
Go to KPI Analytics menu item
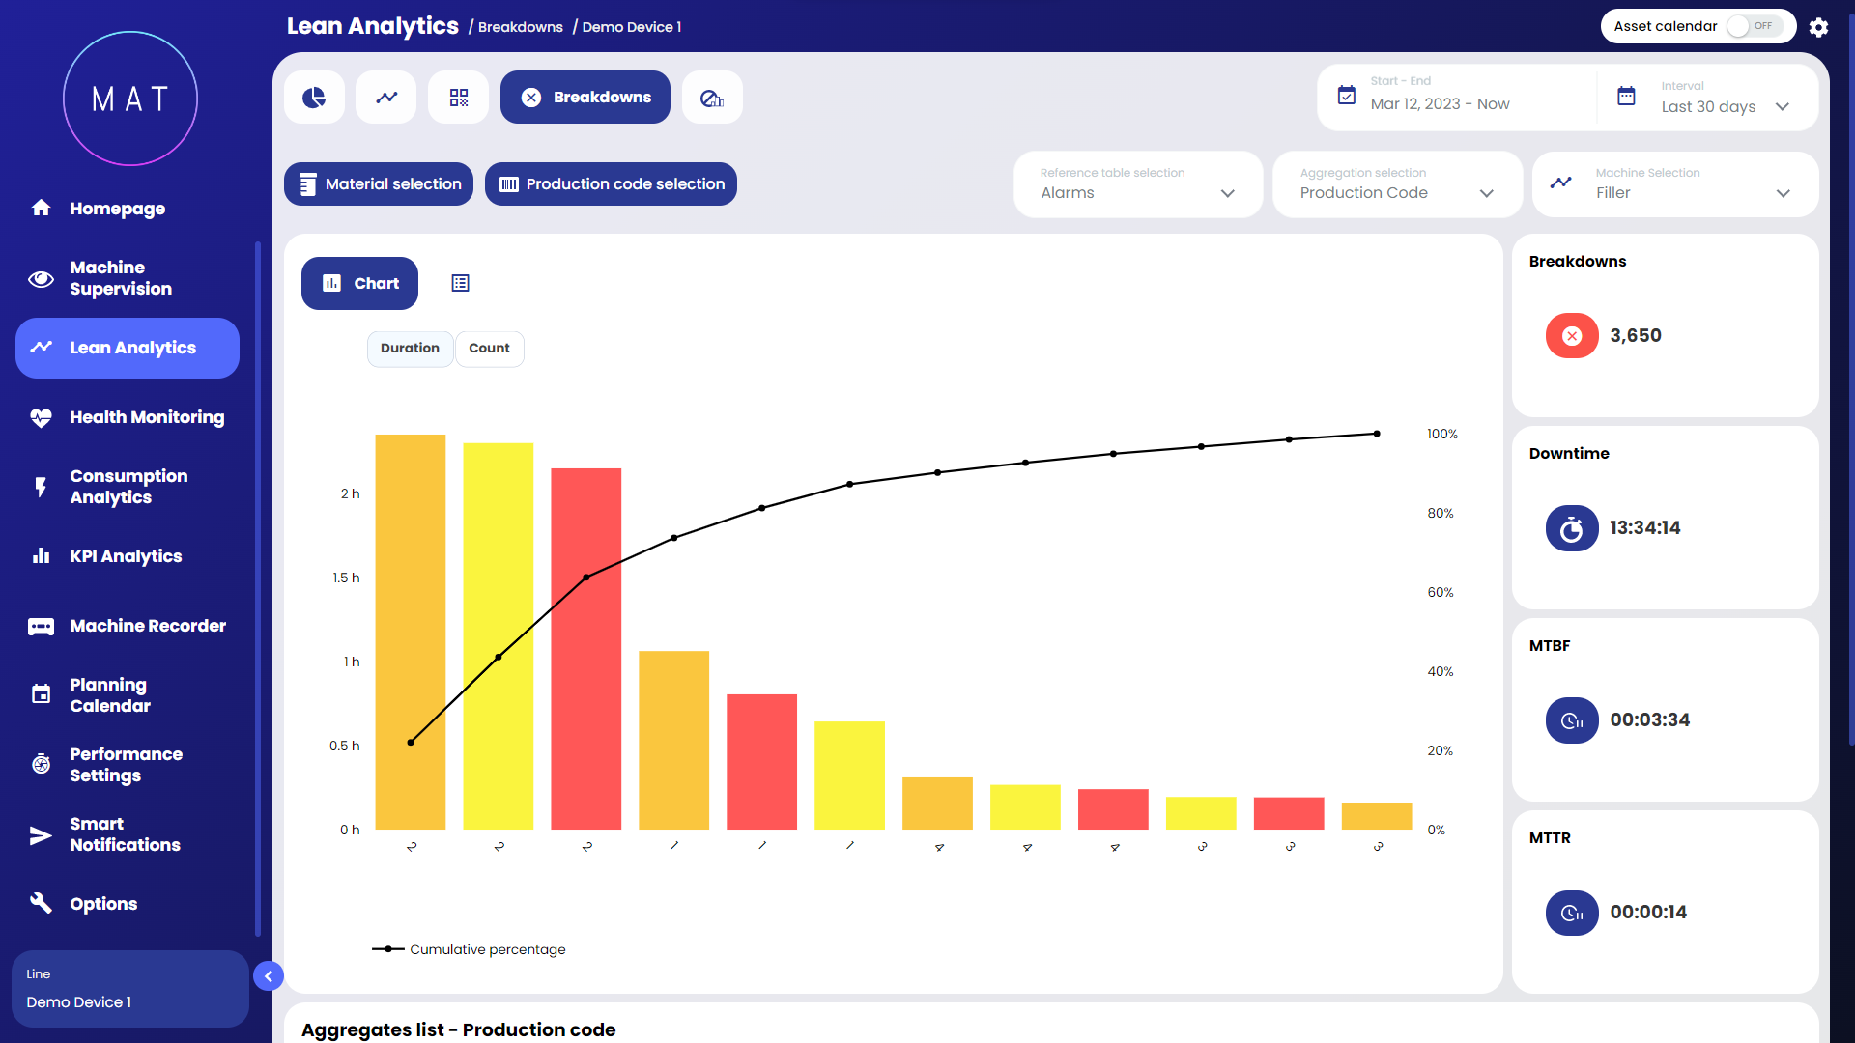(126, 556)
